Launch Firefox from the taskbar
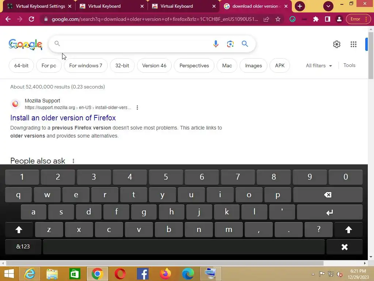374x281 pixels. pos(165,274)
